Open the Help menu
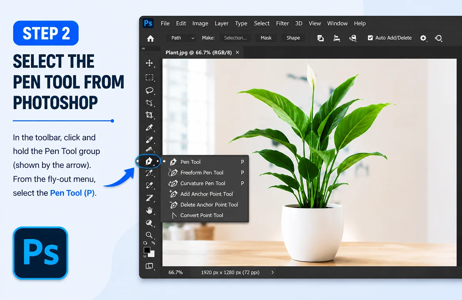The height and width of the screenshot is (300, 462). coord(360,23)
